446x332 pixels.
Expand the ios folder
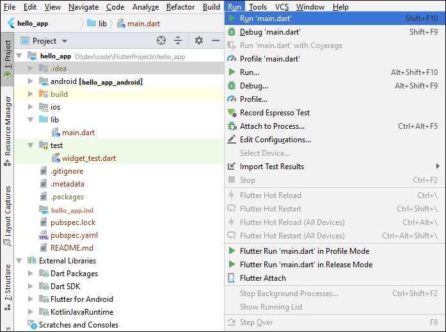(31, 106)
